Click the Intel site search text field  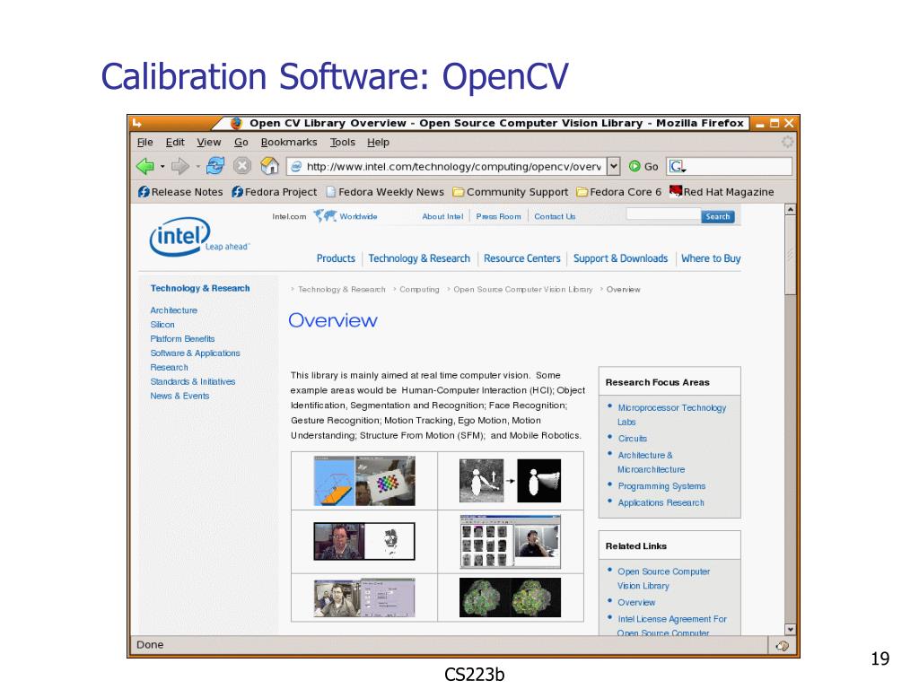click(663, 215)
